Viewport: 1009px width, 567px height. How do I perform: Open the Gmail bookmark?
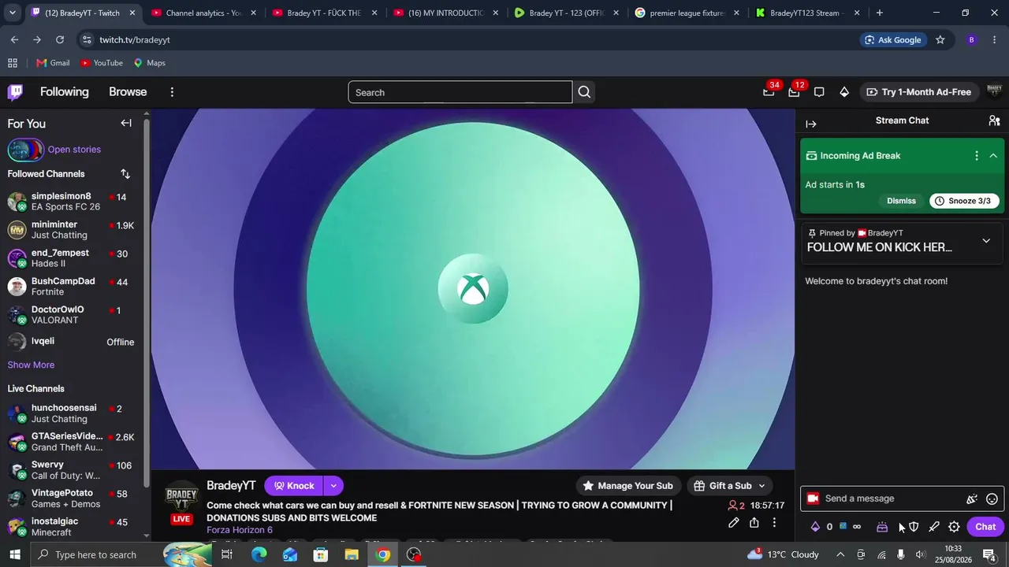pyautogui.click(x=53, y=63)
